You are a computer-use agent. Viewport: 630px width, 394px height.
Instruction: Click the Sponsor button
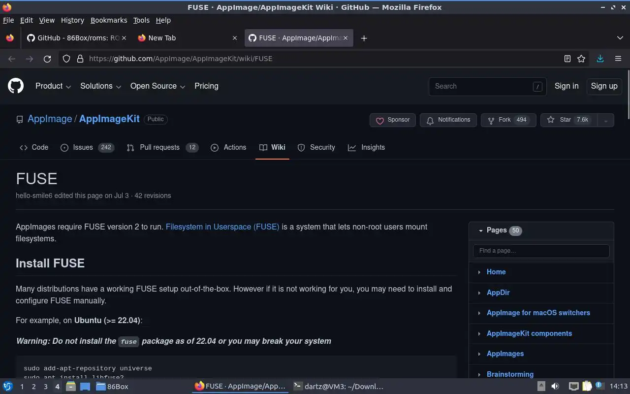393,120
